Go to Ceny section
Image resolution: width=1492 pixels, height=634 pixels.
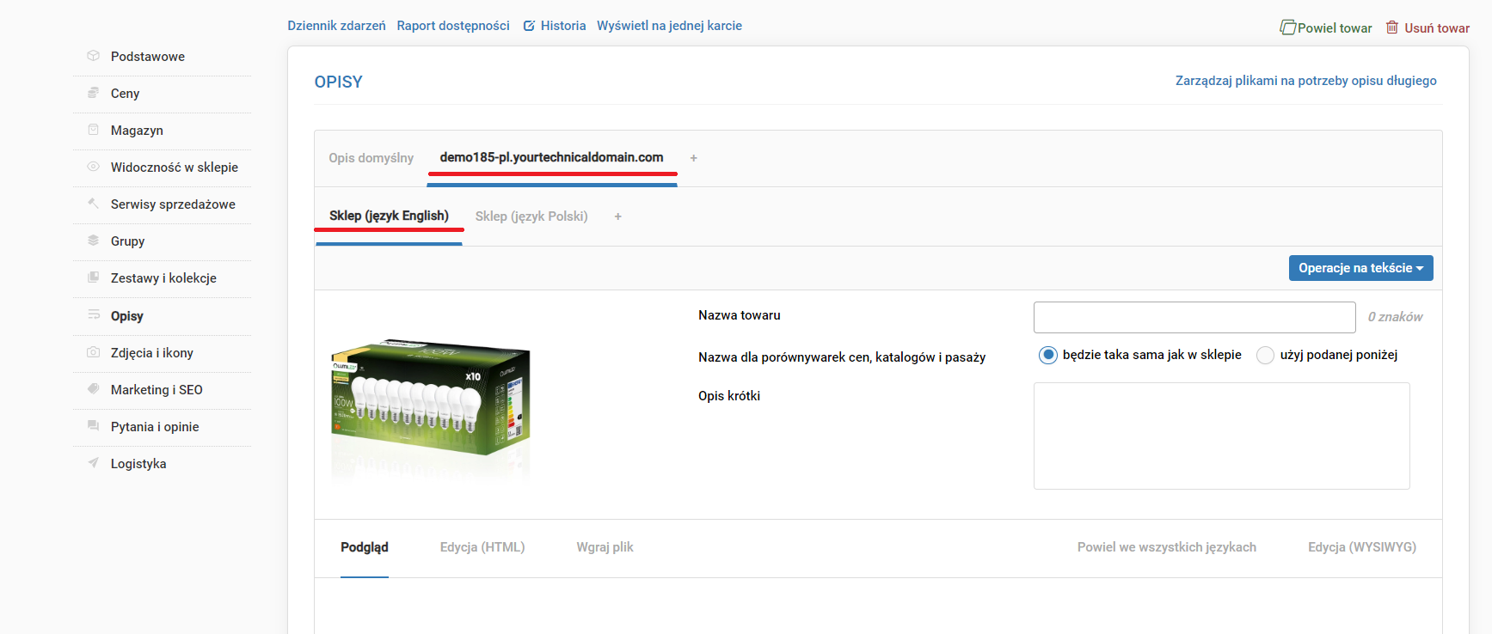125,94
